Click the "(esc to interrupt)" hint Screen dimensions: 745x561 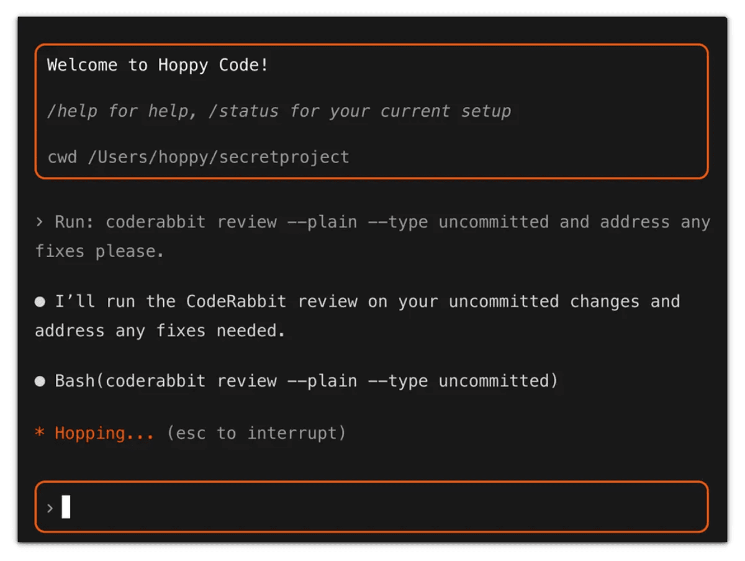point(256,433)
